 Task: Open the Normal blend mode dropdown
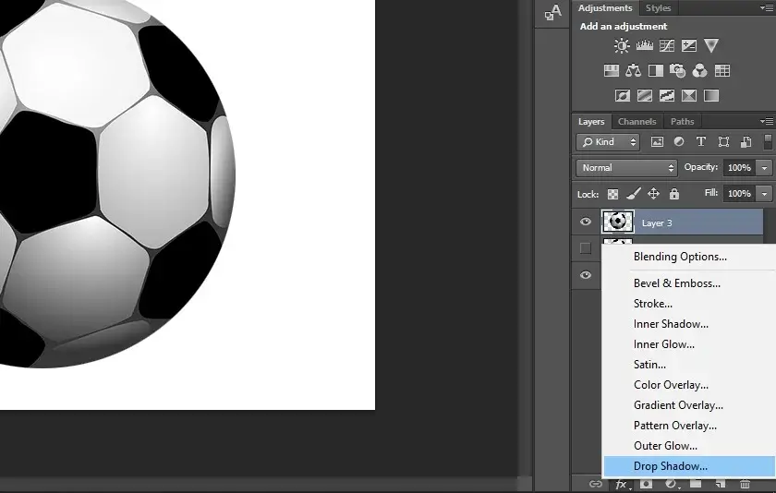coord(626,168)
